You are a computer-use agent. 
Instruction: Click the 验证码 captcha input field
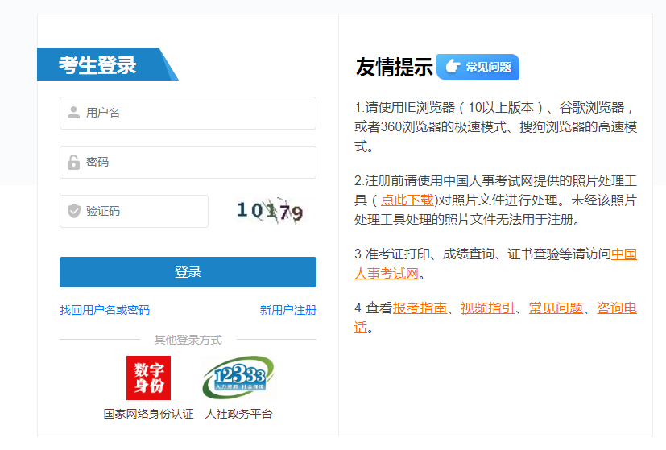coord(134,212)
